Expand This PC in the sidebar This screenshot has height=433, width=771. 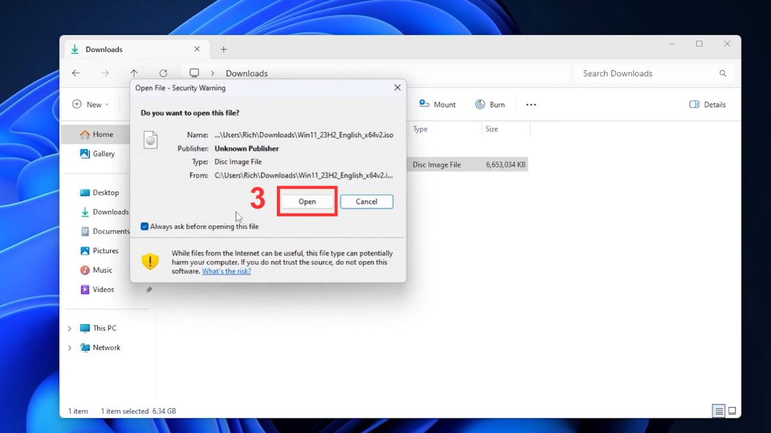coord(70,328)
